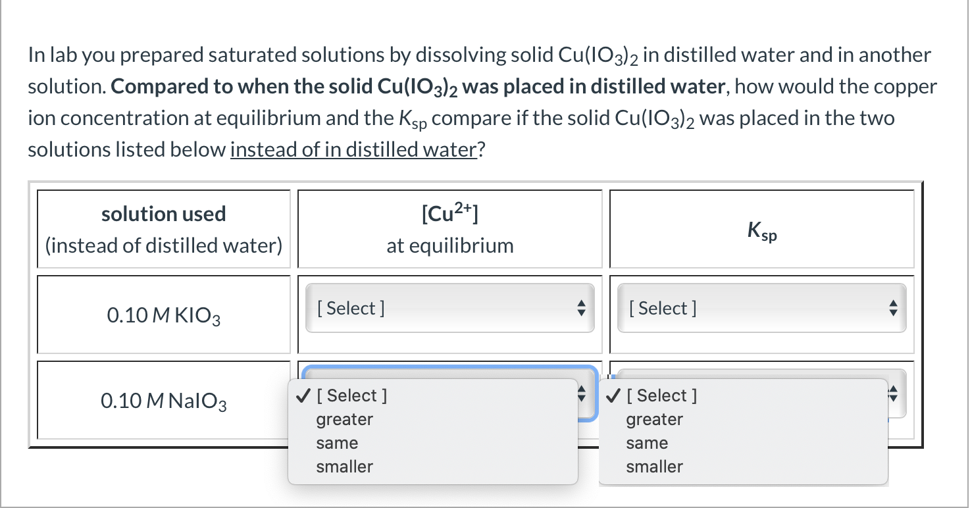Click the 0.10 M KIO3 table cell
This screenshot has height=508, width=970.
[163, 315]
